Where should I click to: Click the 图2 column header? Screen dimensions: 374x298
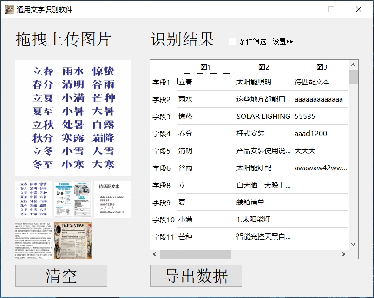pos(263,66)
